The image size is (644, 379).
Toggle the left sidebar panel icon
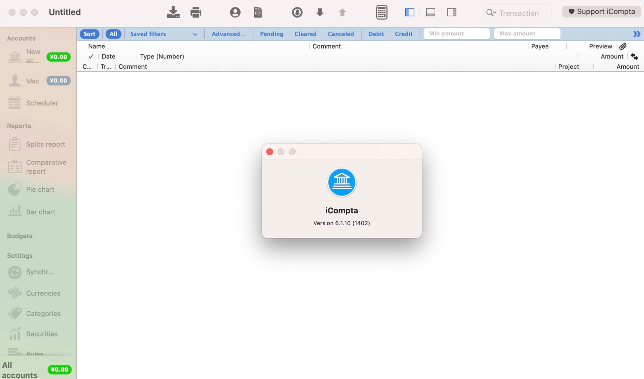pyautogui.click(x=410, y=12)
